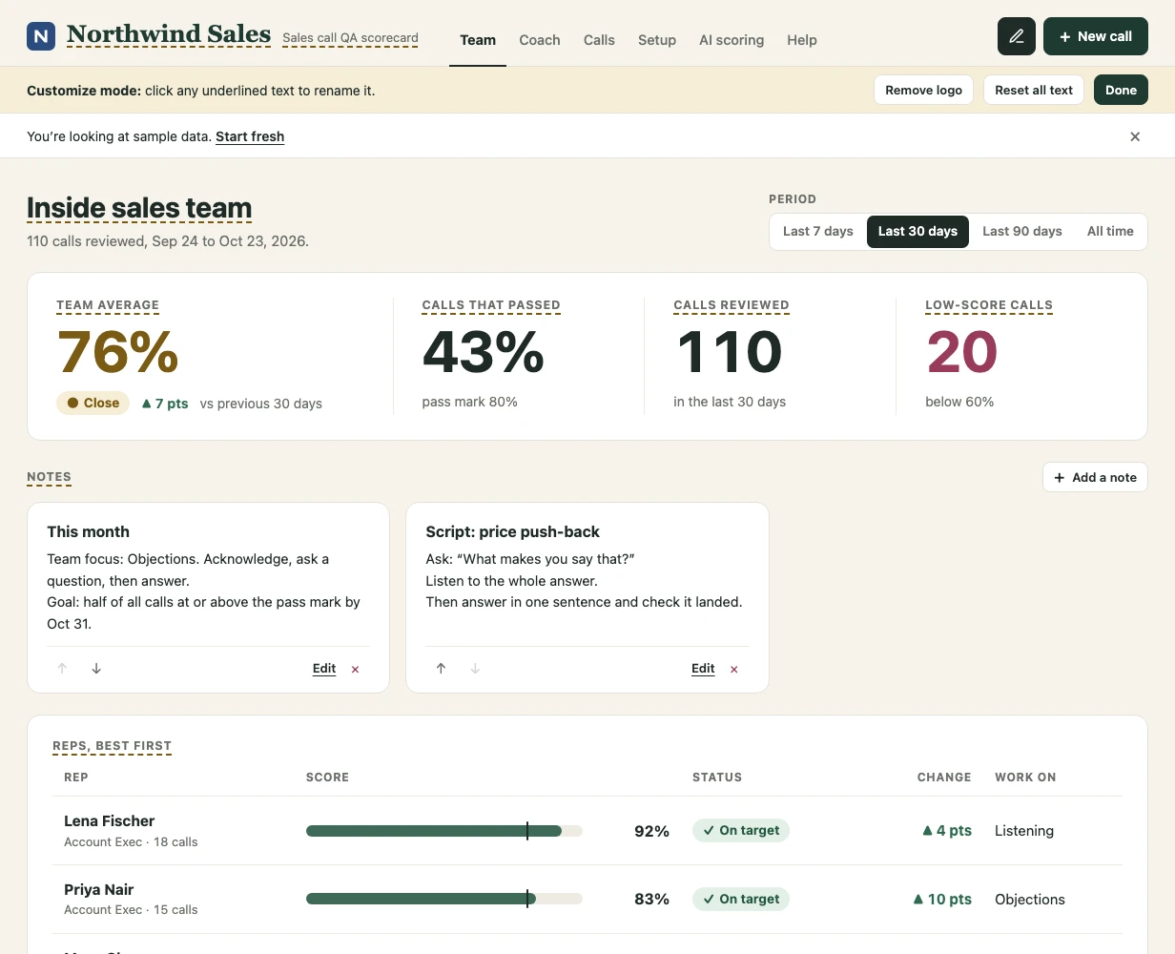Viewport: 1175px width, 954px height.
Task: Click the 43% calls passed value
Action: coord(484,352)
